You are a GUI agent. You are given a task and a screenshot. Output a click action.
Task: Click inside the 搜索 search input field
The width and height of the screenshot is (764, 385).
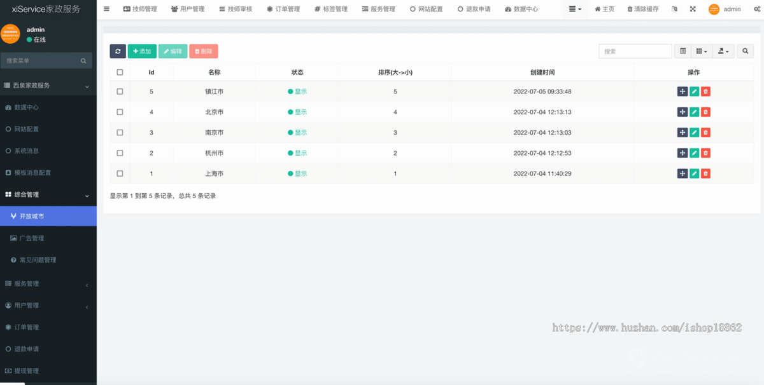635,51
